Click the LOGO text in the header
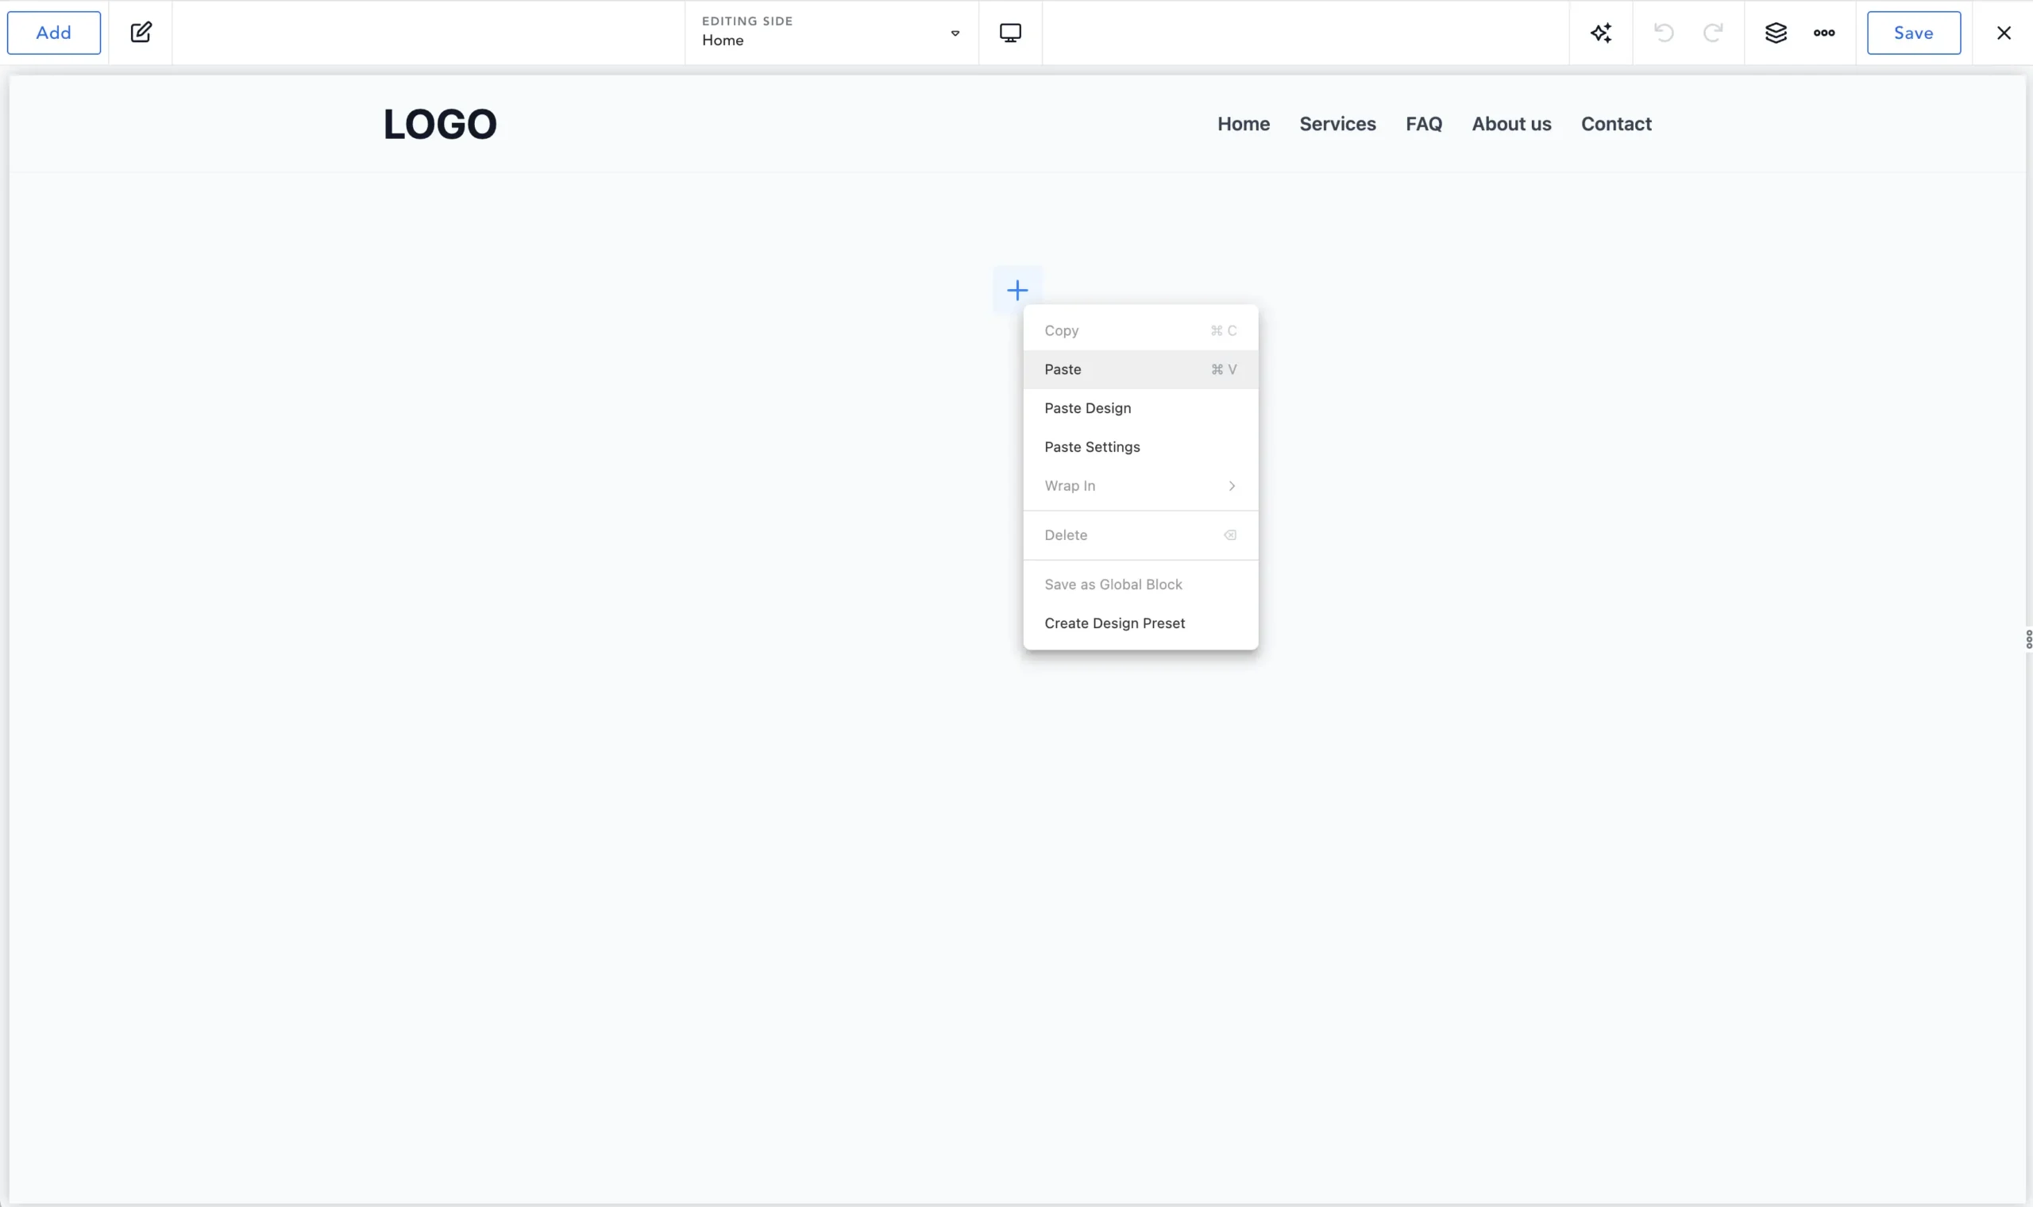 (440, 125)
